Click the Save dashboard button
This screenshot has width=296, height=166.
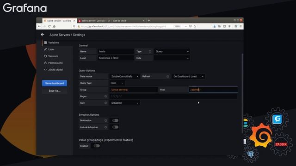[55, 83]
